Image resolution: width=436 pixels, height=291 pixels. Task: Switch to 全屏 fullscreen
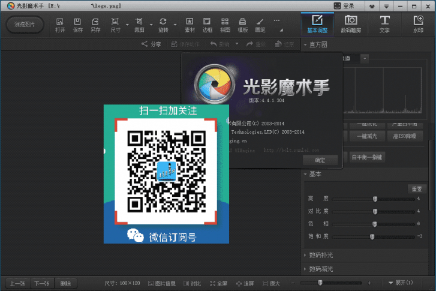218,283
